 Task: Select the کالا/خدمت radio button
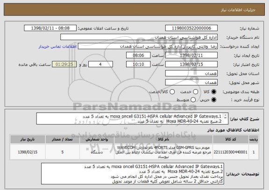coord(172,92)
